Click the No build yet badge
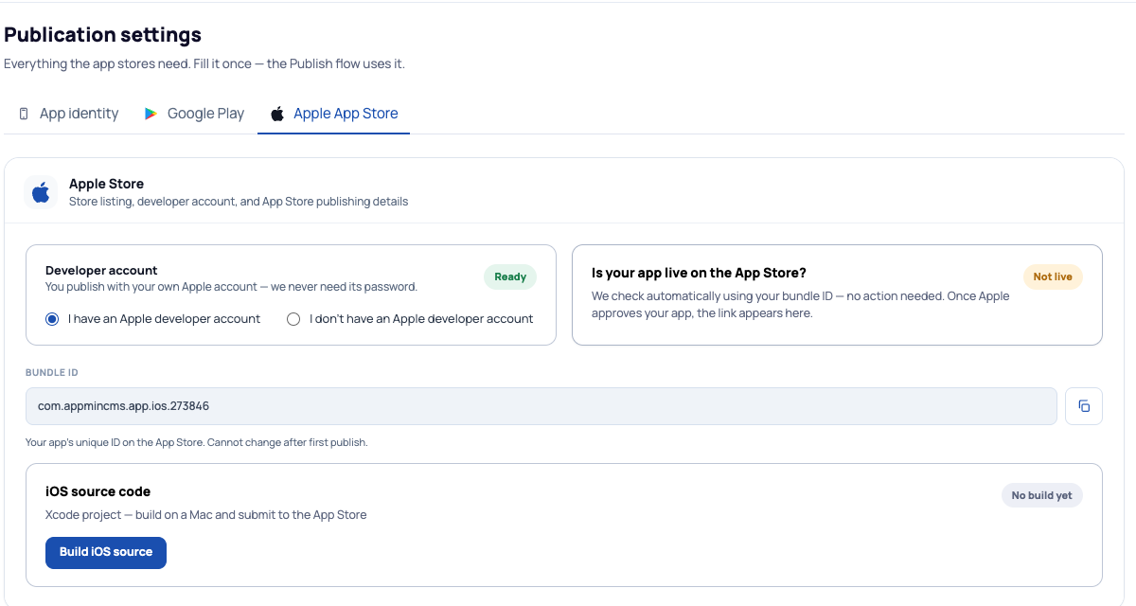 click(x=1042, y=495)
